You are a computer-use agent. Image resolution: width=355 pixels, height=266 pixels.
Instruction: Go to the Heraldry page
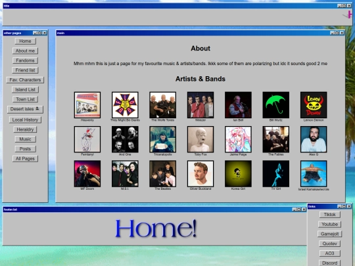(25, 129)
